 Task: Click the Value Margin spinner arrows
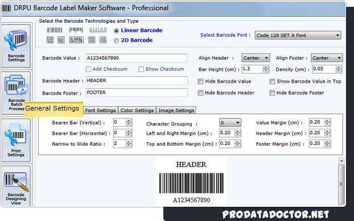point(327,122)
